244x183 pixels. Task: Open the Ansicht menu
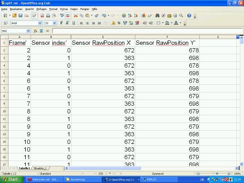tap(30, 9)
